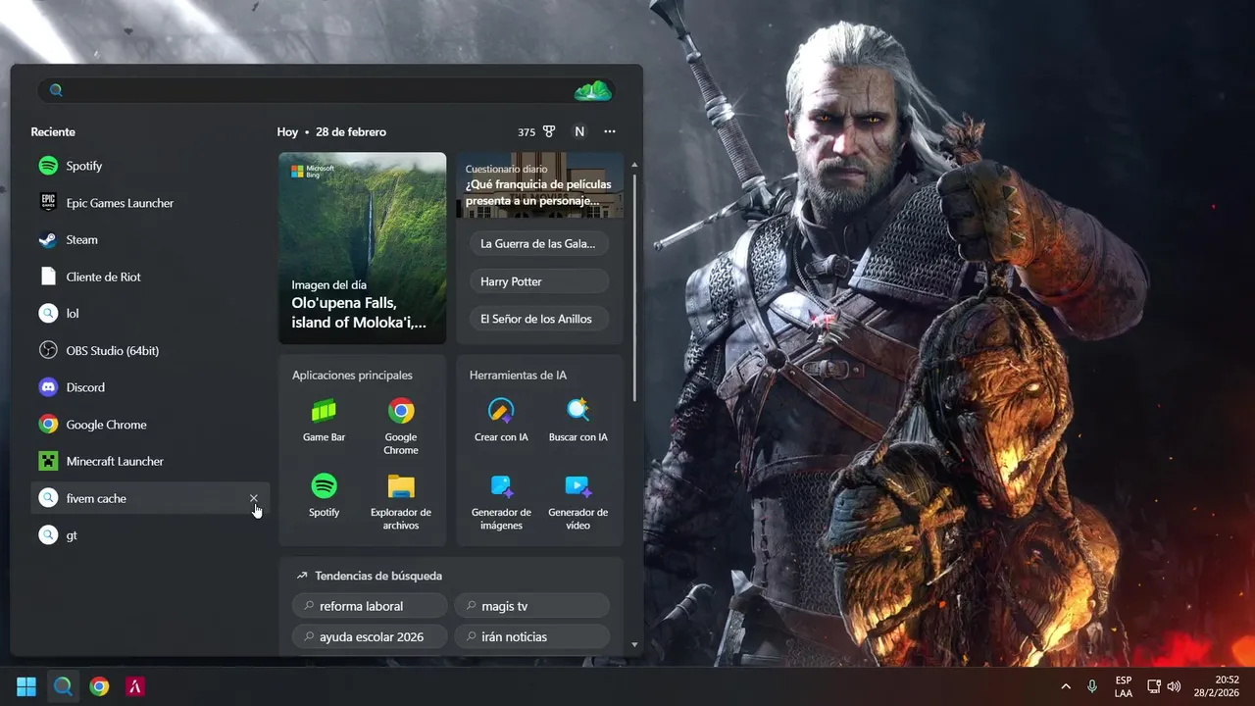The height and width of the screenshot is (706, 1255).
Task: Click the Herramientas de IA heading
Action: [518, 376]
